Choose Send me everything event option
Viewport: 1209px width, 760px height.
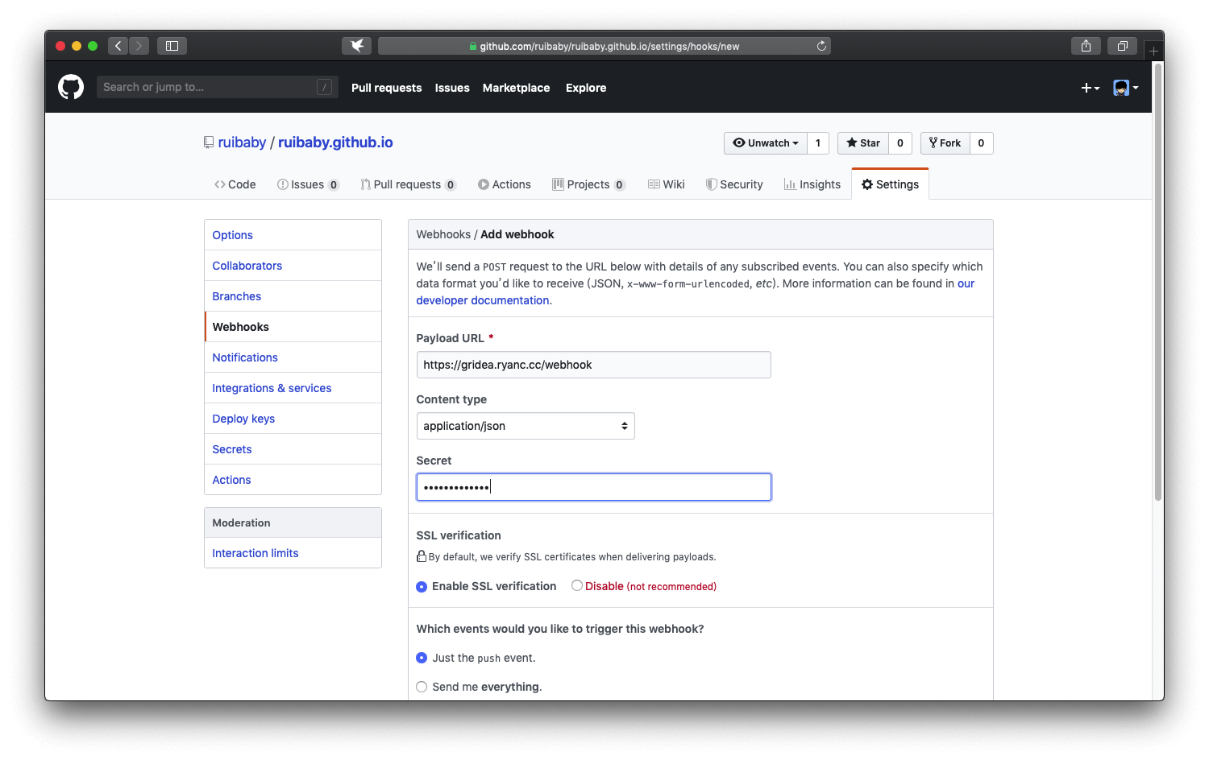pyautogui.click(x=422, y=687)
